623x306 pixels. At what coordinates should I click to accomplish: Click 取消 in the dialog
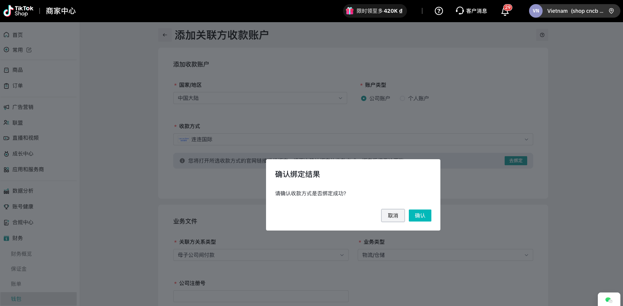point(393,216)
